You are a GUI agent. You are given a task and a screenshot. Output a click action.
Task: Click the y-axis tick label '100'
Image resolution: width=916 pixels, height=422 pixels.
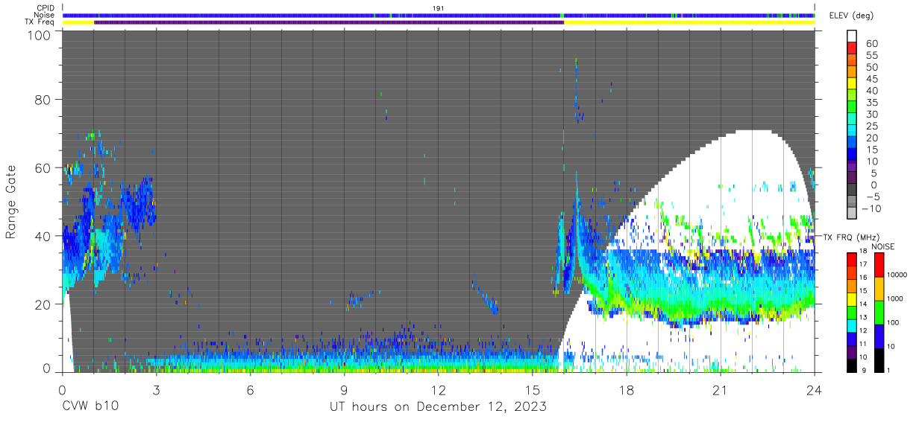(40, 34)
